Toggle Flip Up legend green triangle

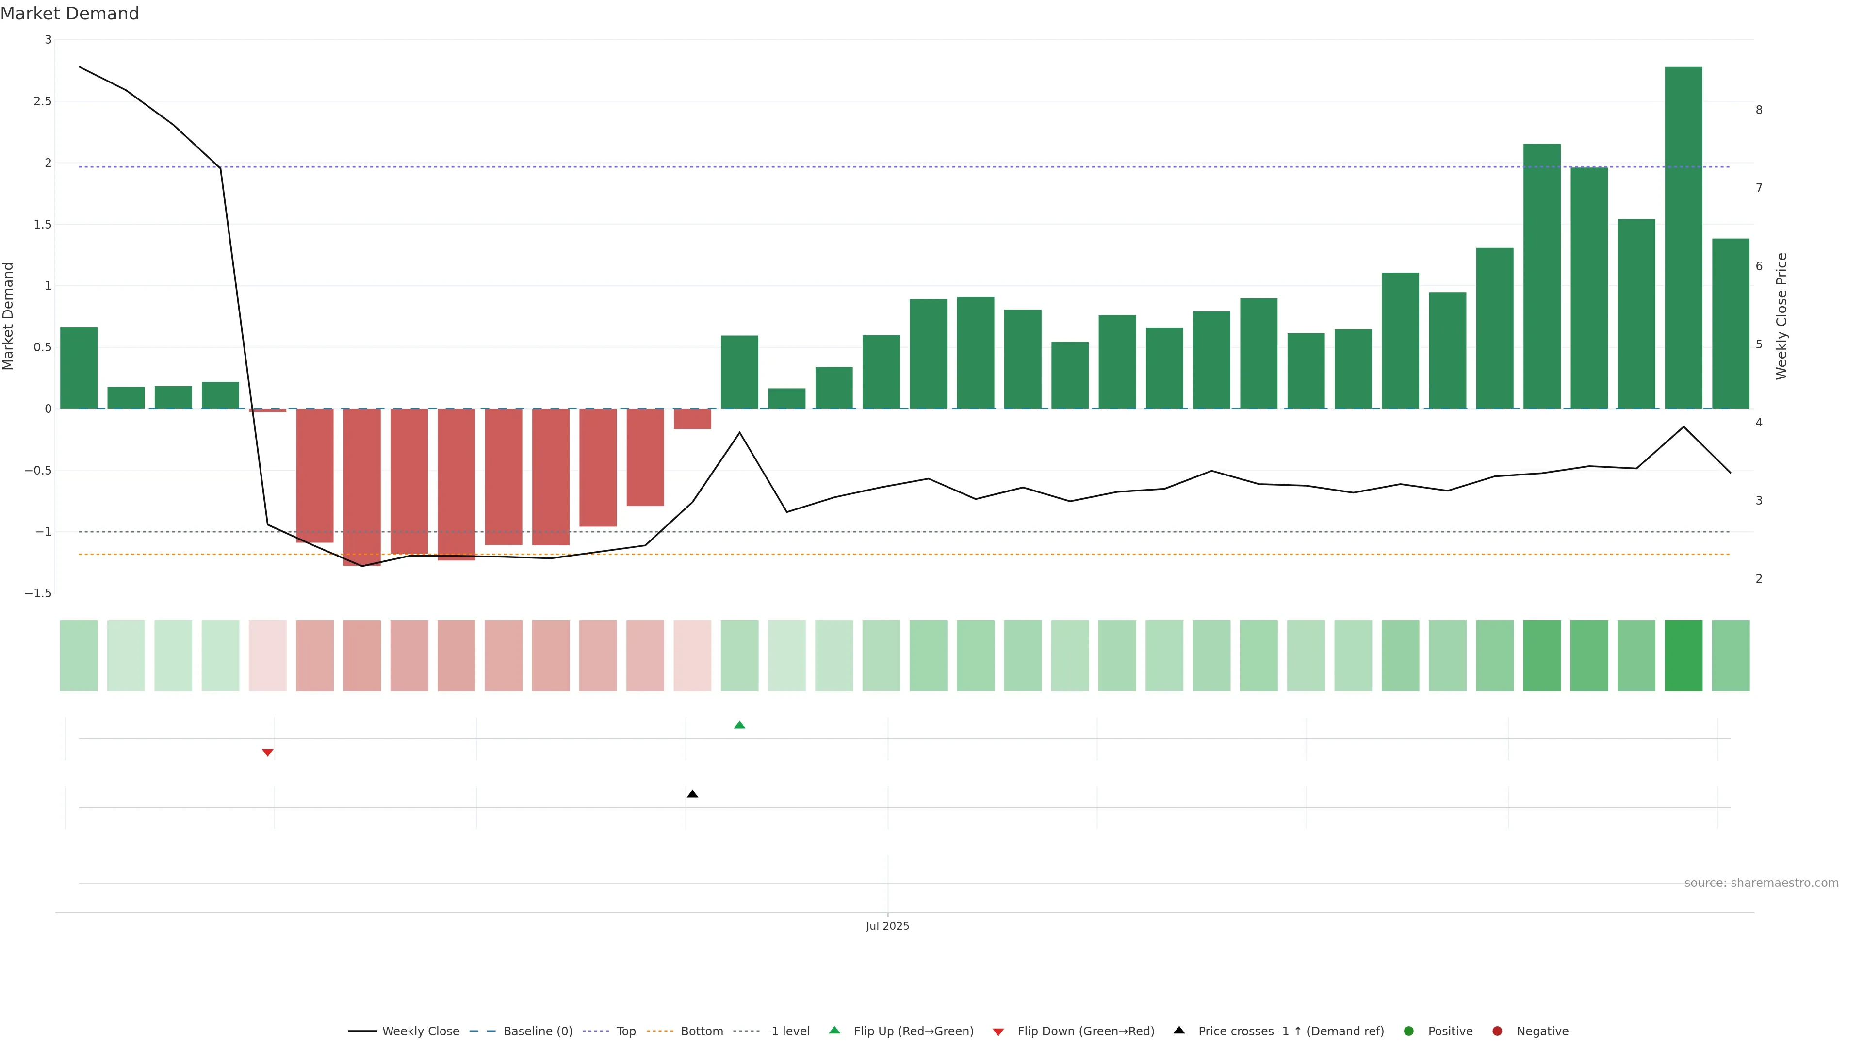(834, 1031)
